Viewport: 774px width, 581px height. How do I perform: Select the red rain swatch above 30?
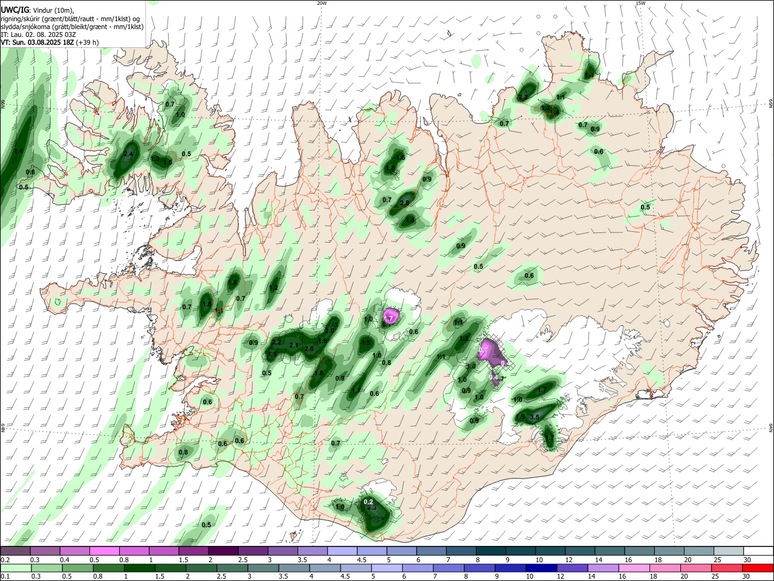pyautogui.click(x=758, y=568)
